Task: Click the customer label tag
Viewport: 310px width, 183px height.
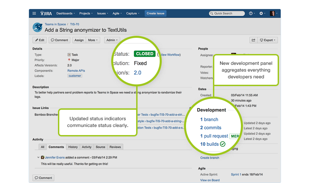Action: [75, 76]
